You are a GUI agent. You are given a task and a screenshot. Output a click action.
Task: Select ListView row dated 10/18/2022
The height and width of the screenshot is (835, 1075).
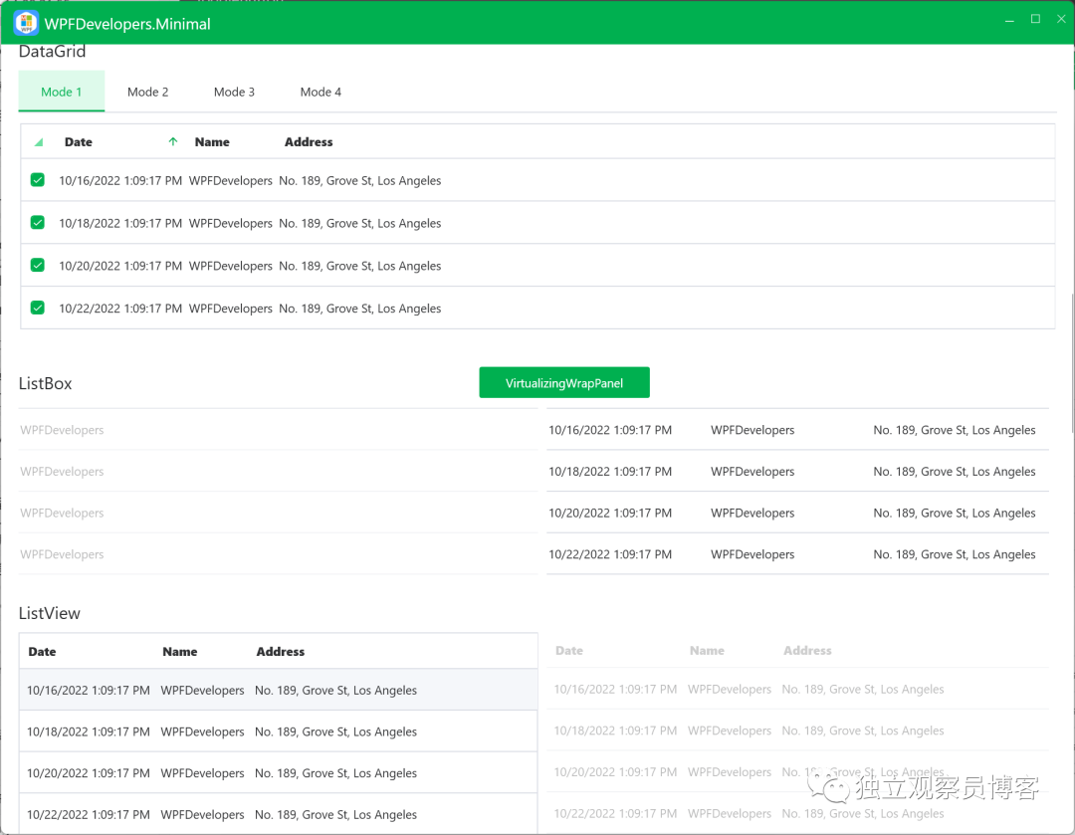[x=279, y=731]
